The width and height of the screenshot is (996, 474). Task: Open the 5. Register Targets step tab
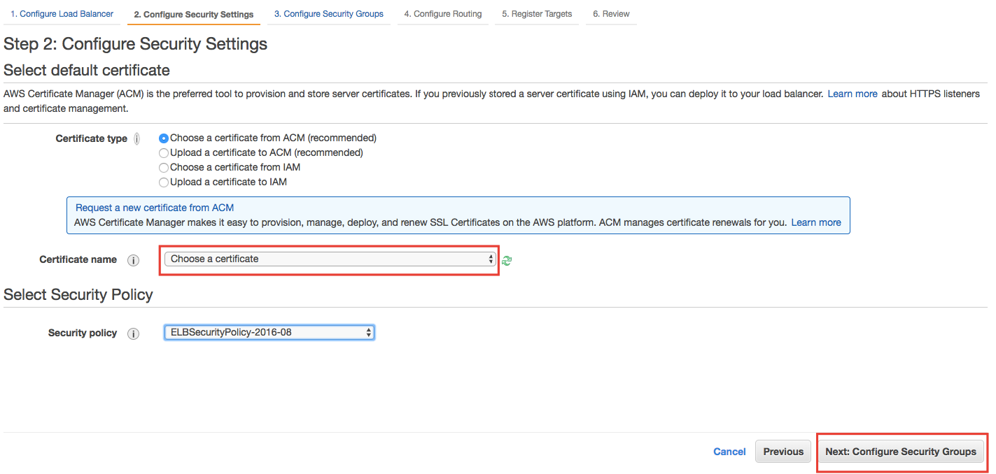(537, 14)
